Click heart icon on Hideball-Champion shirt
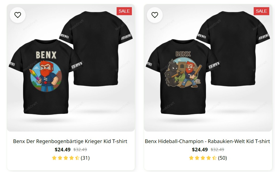The width and height of the screenshot is (275, 172). pos(155,15)
